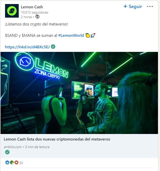Click the green check badge below ambito.com
This screenshot has width=160, height=171.
tap(7, 152)
